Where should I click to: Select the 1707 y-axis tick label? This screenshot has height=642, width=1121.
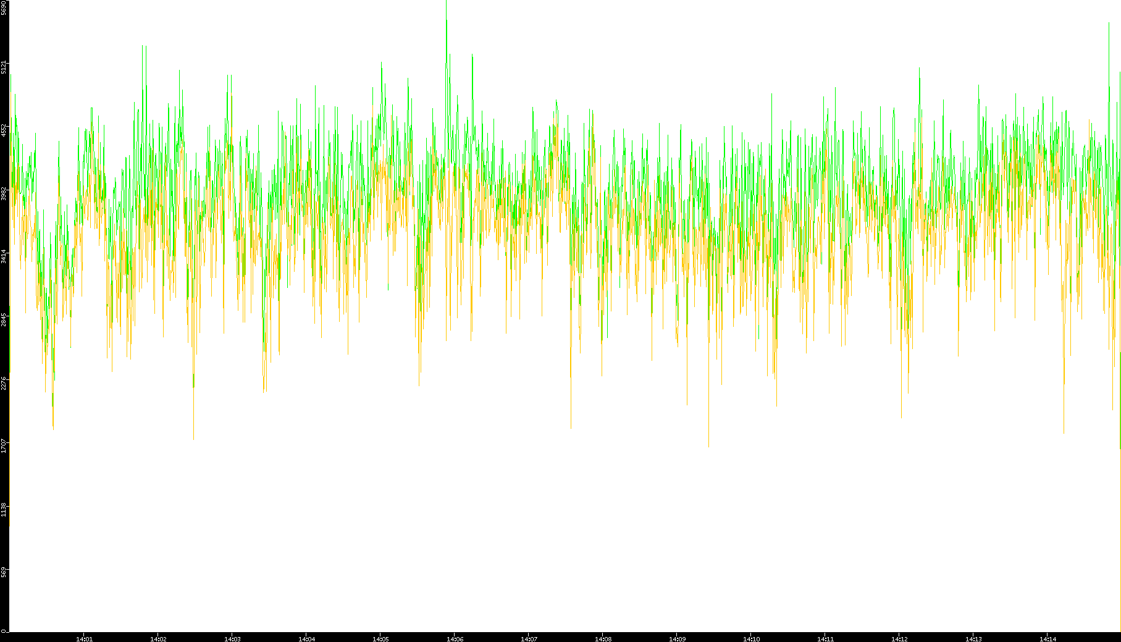(4, 446)
